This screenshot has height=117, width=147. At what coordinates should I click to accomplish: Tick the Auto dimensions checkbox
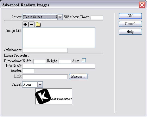coord(84,60)
